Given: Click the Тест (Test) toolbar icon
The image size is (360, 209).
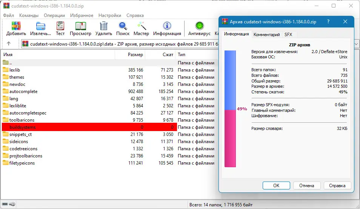Looking at the screenshot, I should pyautogui.click(x=60, y=26).
